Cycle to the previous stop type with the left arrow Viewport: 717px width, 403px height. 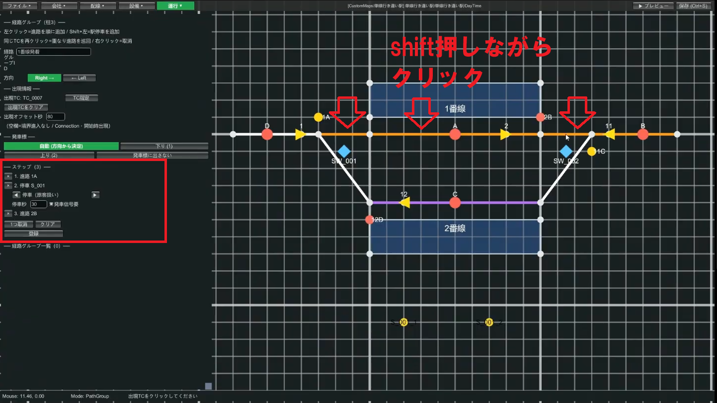pyautogui.click(x=16, y=195)
